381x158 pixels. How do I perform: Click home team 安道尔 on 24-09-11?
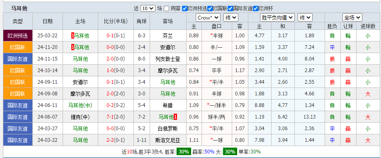coord(80,82)
